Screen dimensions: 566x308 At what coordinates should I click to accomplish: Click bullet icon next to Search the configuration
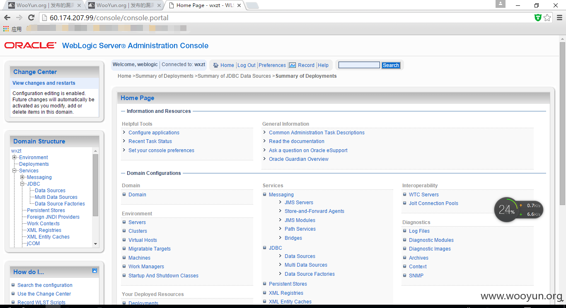click(13, 285)
